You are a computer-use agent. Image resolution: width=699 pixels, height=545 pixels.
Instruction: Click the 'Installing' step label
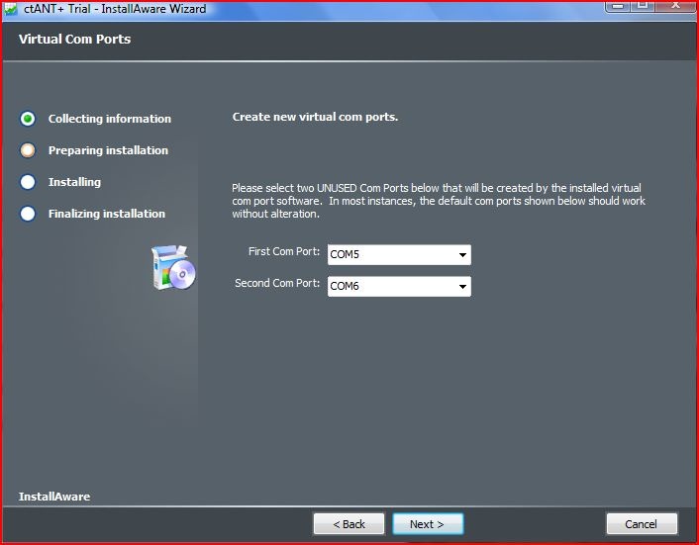74,182
